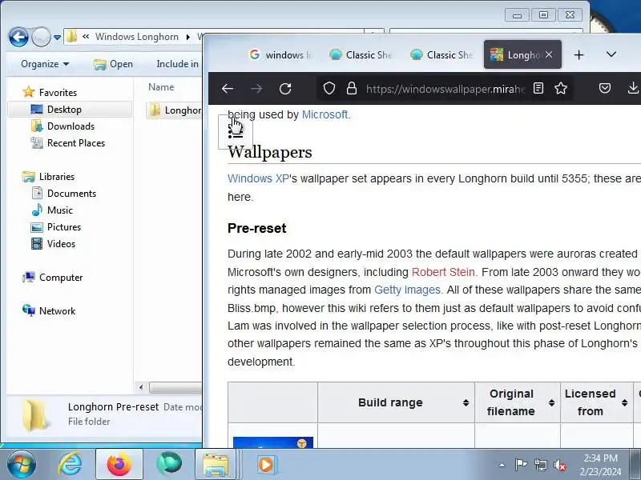Screen dimensions: 641x480
Task: Open the wallpaper thumbnail in the table
Action: pyautogui.click(x=273, y=442)
